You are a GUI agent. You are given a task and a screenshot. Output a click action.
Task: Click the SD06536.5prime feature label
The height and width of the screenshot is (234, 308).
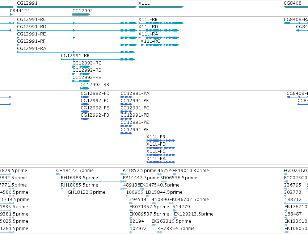point(179,178)
